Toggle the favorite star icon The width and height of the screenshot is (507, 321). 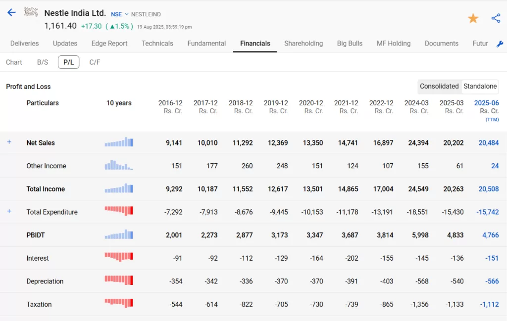pyautogui.click(x=473, y=18)
